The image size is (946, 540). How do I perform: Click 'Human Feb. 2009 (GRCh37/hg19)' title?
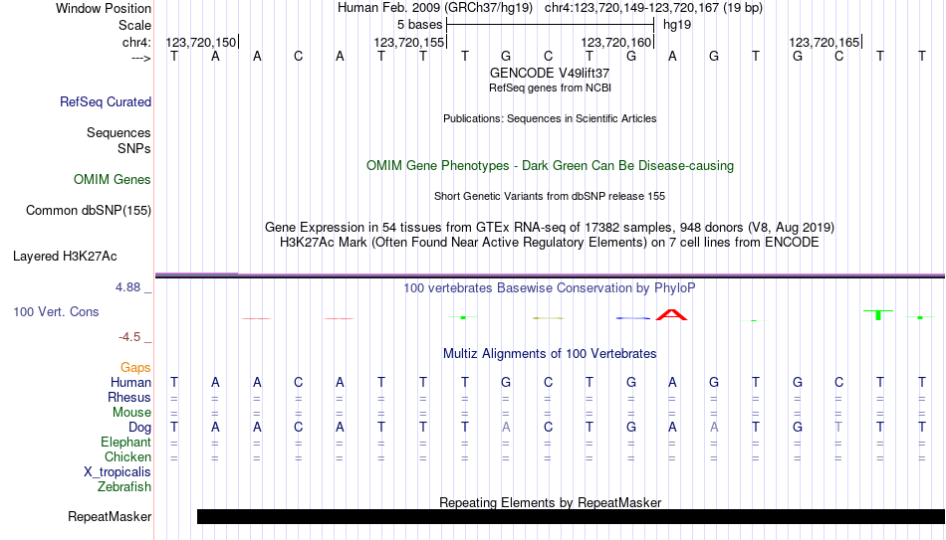click(435, 8)
